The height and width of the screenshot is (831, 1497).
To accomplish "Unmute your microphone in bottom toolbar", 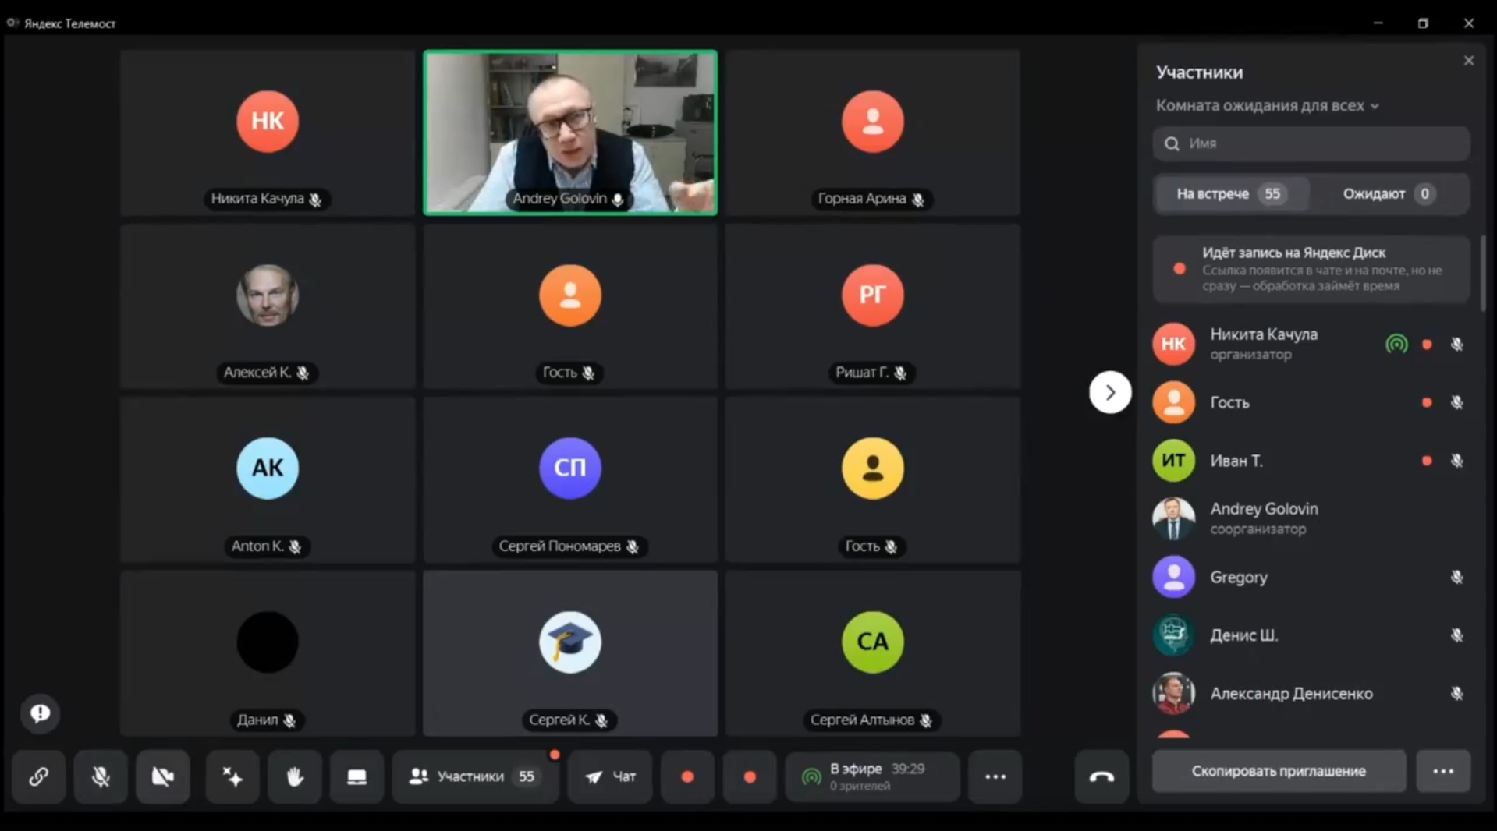I will coord(101,776).
